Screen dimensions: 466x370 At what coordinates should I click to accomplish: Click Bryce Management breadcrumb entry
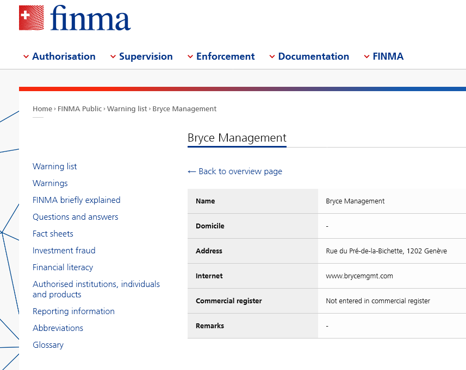[x=184, y=109]
